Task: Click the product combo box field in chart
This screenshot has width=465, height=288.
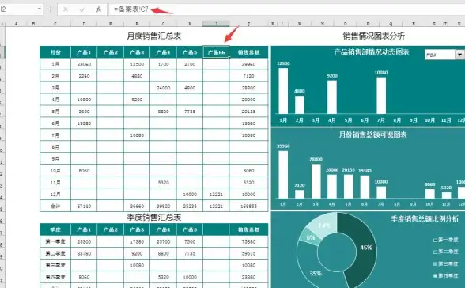Action: pos(440,55)
